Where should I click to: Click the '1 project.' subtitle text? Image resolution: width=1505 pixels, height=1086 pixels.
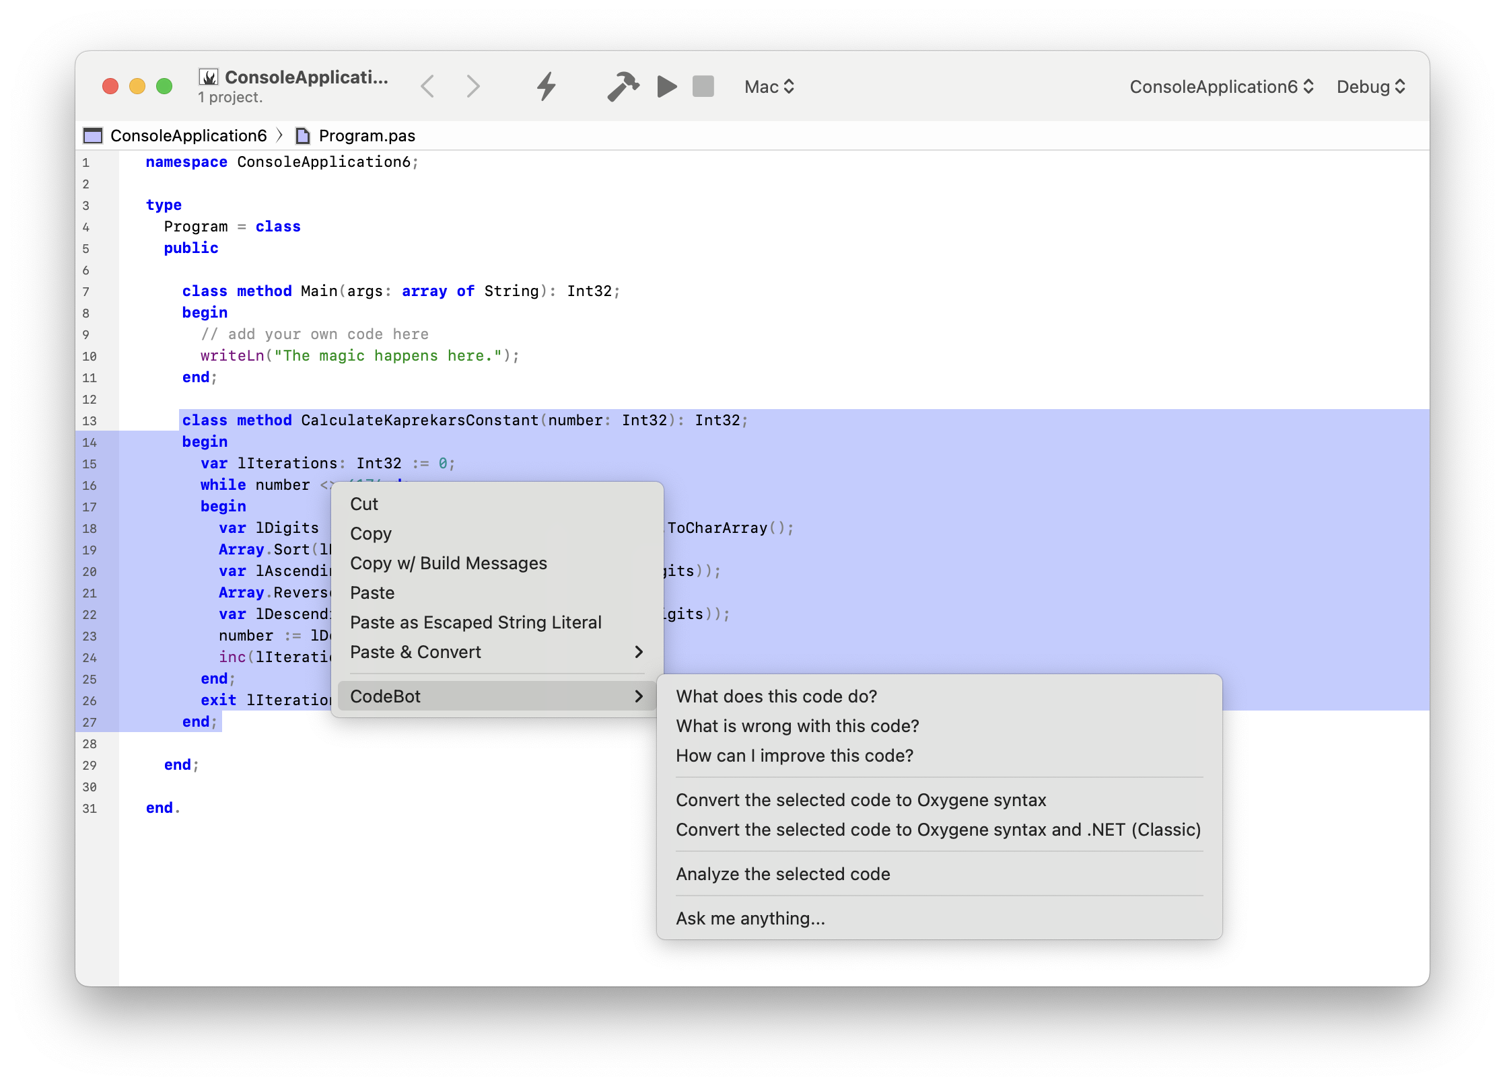point(230,98)
